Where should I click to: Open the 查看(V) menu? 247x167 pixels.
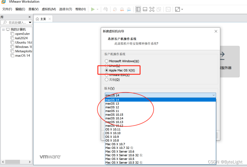(x=33, y=9)
